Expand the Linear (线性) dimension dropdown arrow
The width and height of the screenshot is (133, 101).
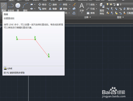click(97, 5)
